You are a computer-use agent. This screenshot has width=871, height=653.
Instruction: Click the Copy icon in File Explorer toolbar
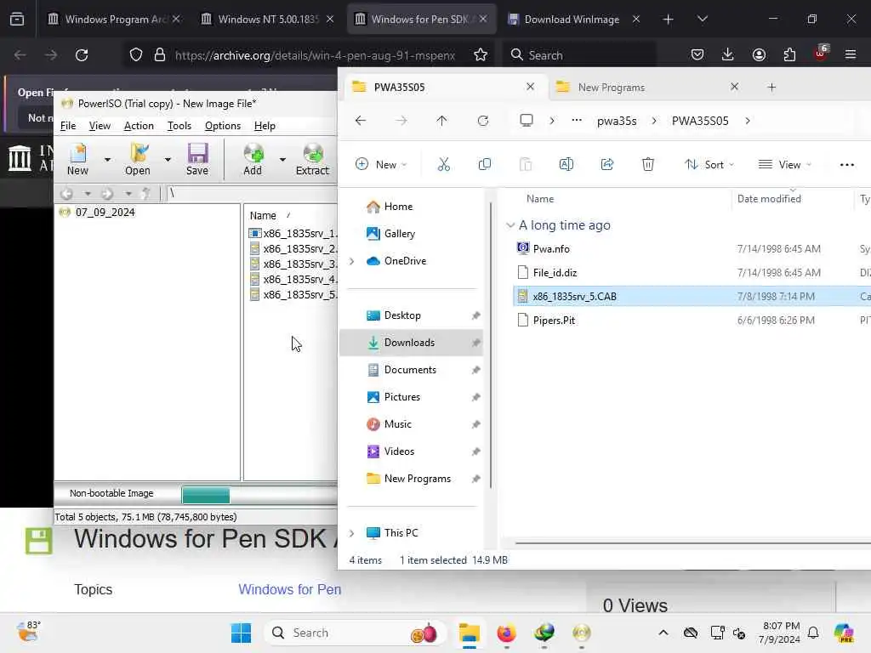[x=484, y=164]
